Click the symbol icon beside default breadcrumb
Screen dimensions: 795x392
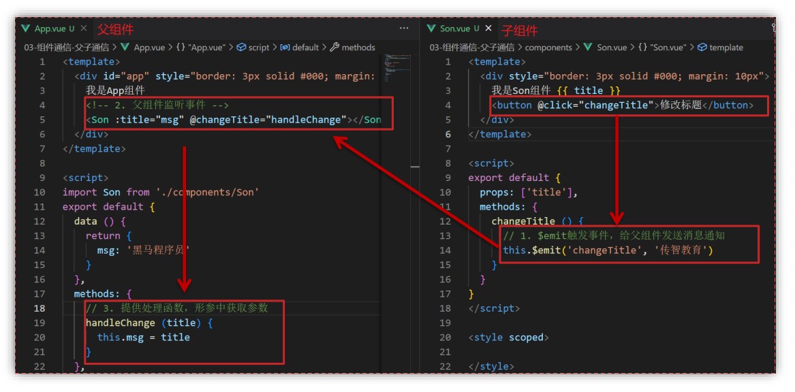tap(285, 48)
